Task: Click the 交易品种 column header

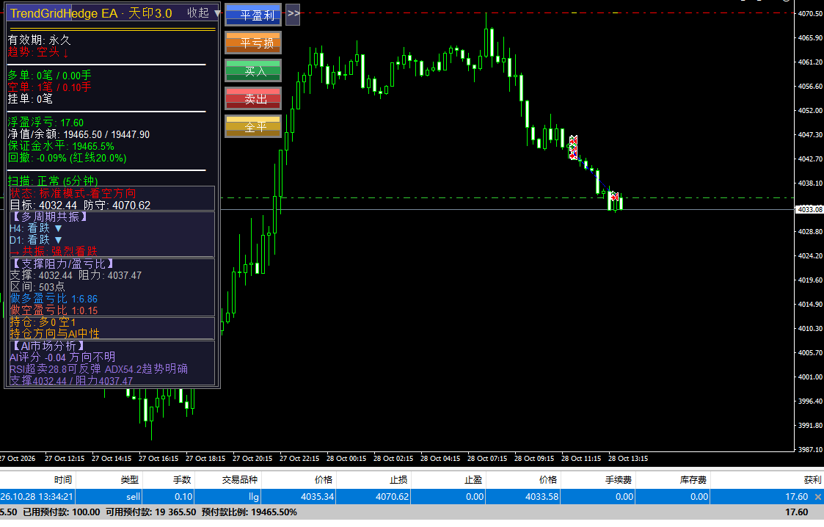Action: coord(240,480)
